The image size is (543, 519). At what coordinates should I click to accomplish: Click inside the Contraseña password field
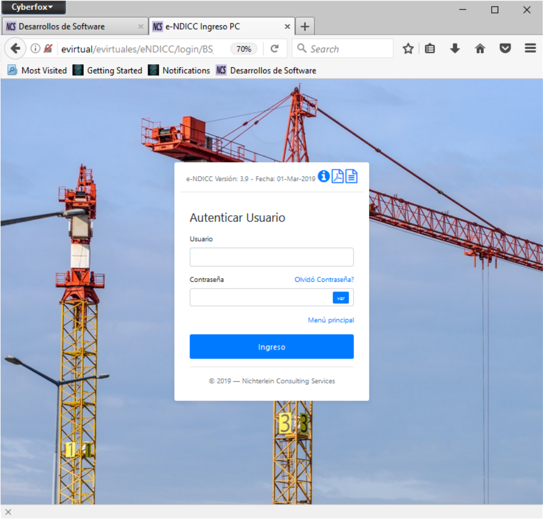point(260,298)
